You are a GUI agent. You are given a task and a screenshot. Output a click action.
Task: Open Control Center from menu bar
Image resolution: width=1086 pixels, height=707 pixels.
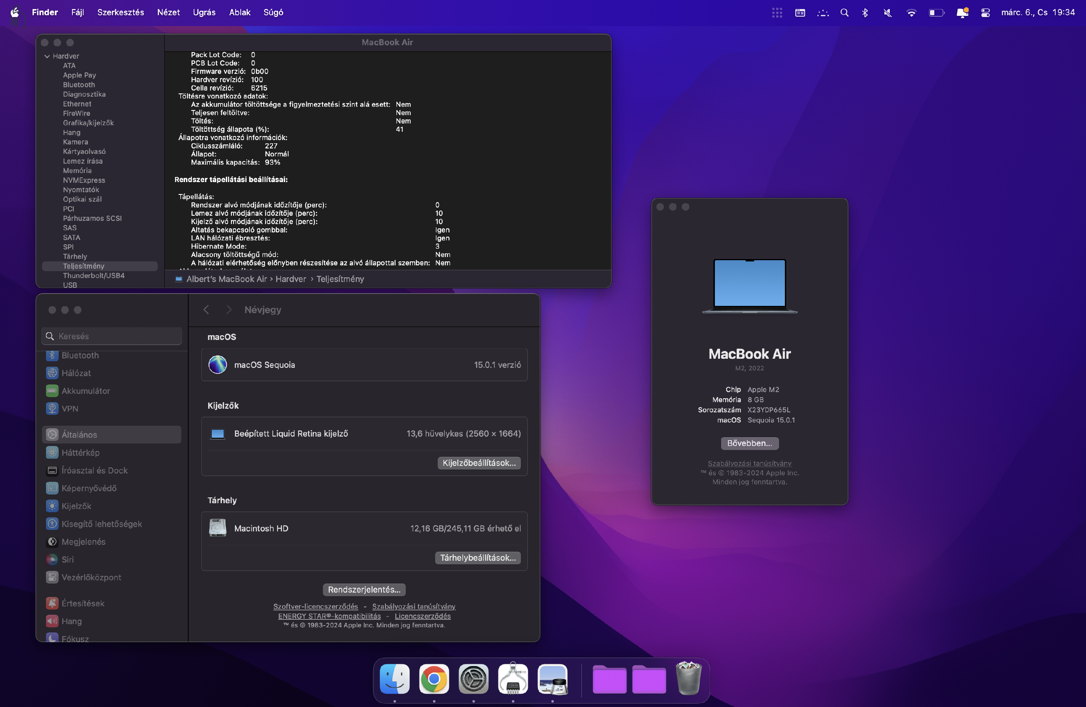[985, 13]
